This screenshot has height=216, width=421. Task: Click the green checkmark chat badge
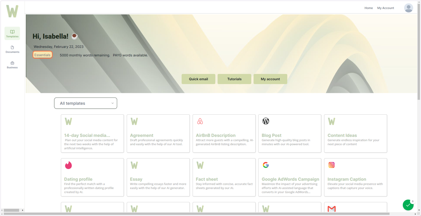click(408, 205)
